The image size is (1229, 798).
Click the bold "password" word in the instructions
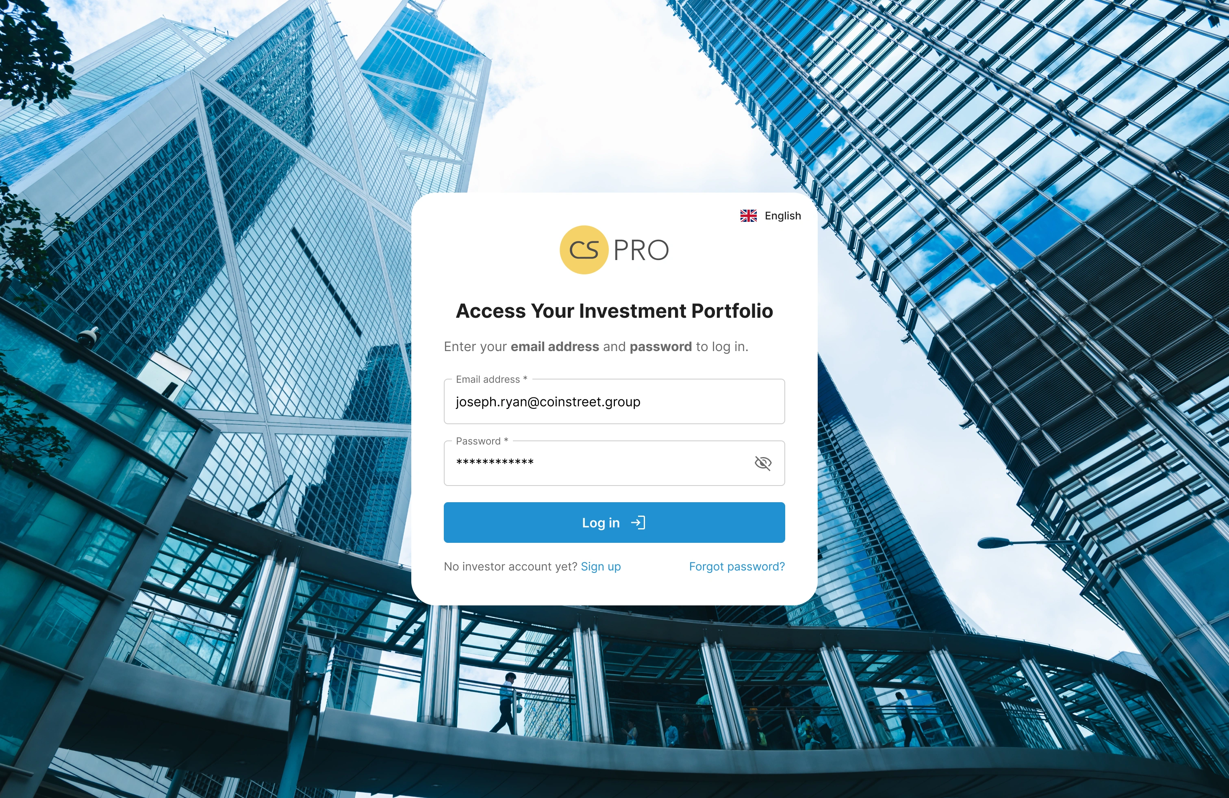pyautogui.click(x=660, y=346)
